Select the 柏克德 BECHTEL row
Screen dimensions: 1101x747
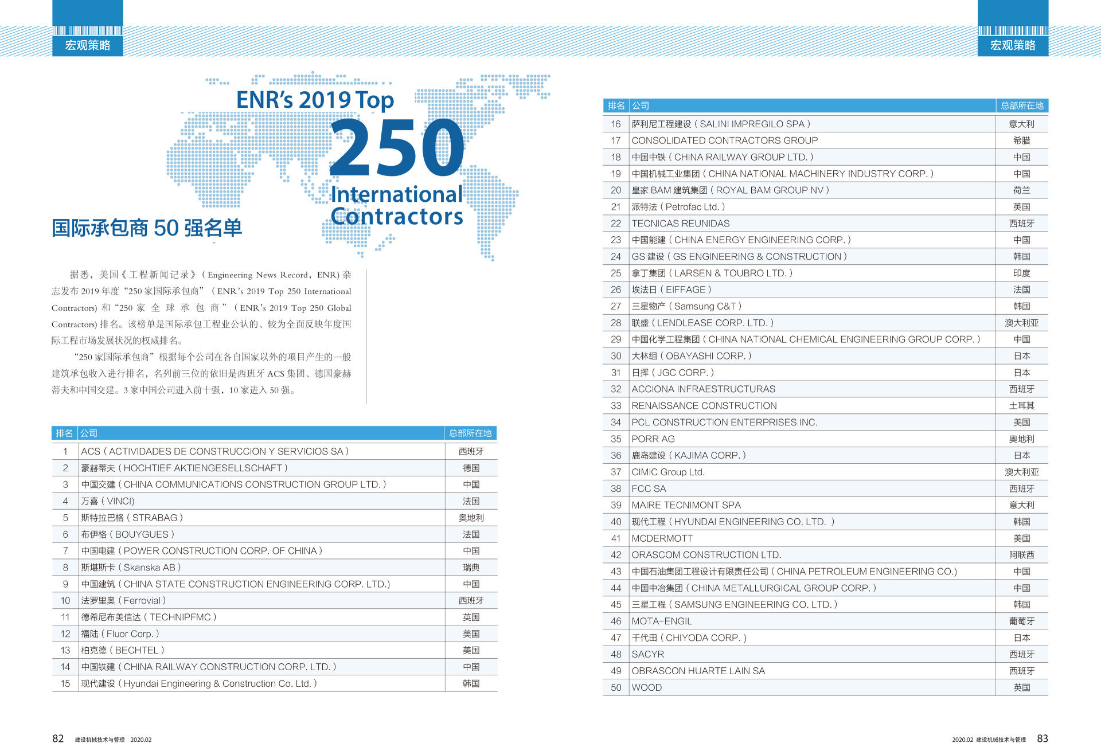274,651
